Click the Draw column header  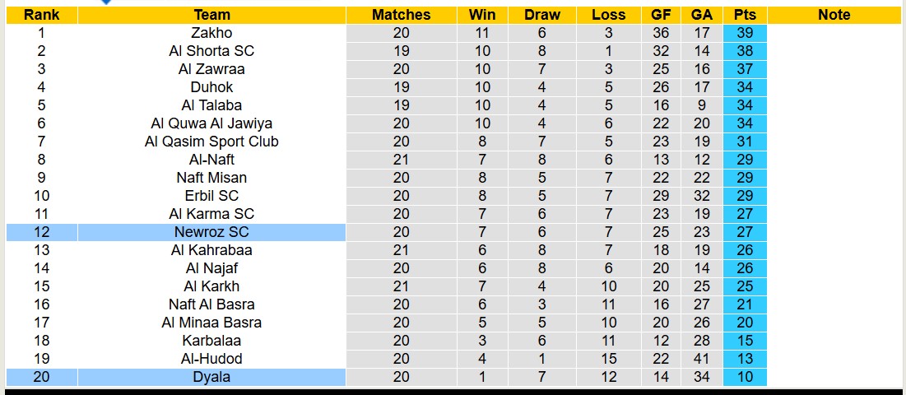[x=542, y=15]
